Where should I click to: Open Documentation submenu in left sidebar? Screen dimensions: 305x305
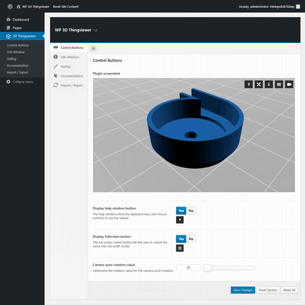click(x=18, y=66)
